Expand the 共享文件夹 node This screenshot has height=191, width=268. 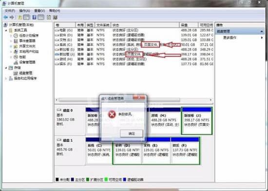[11, 46]
